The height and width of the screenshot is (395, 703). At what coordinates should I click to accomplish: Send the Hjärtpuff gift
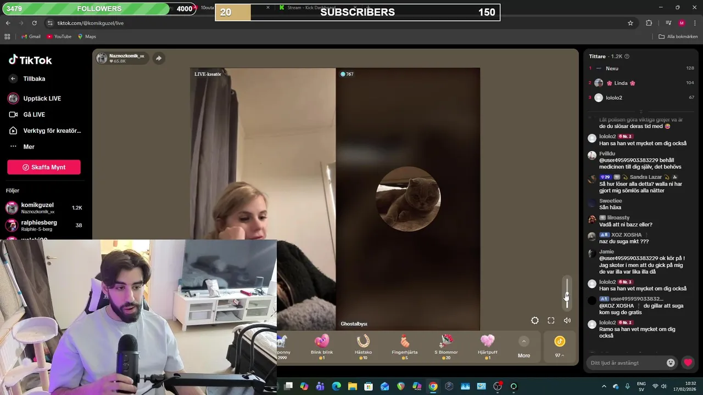[488, 347]
